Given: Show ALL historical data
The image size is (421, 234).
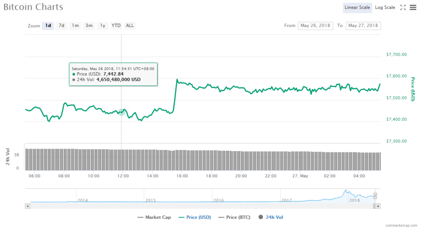Looking at the screenshot, I should 130,25.
